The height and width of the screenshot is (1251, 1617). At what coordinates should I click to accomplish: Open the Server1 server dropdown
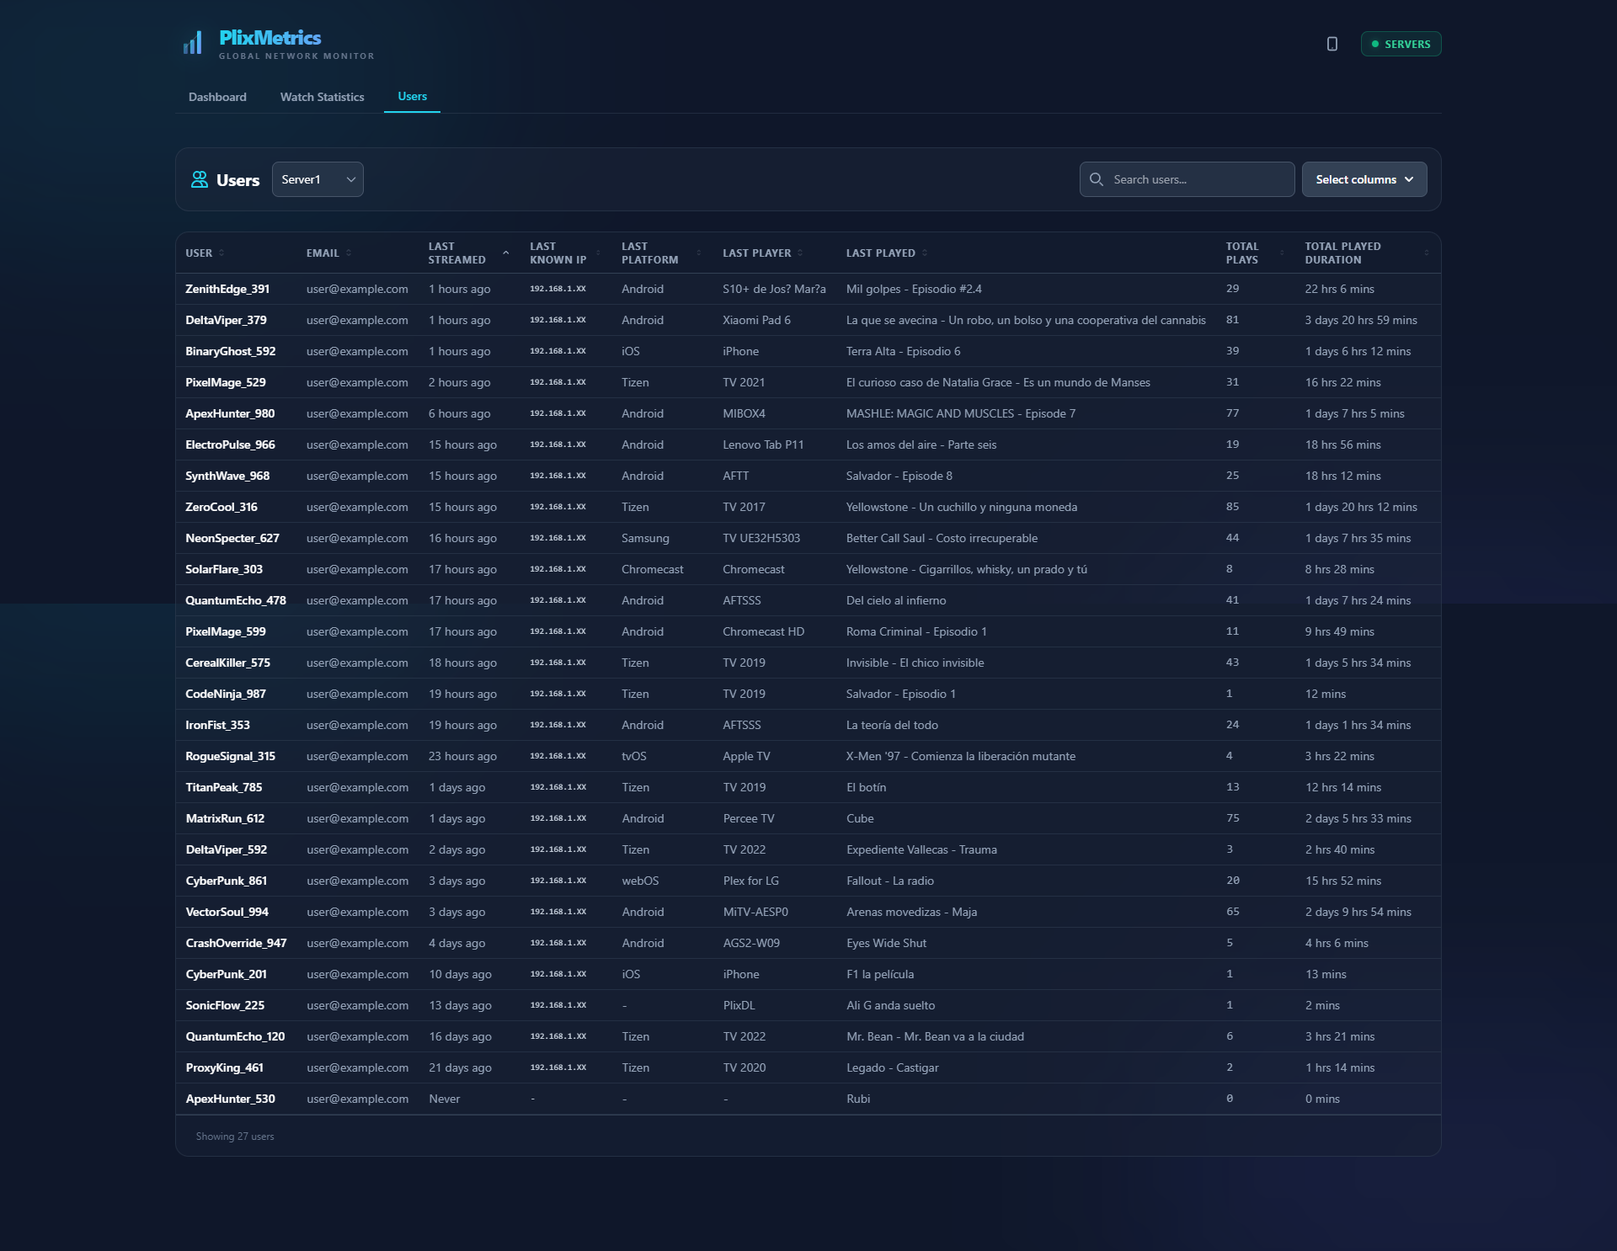pyautogui.click(x=318, y=179)
